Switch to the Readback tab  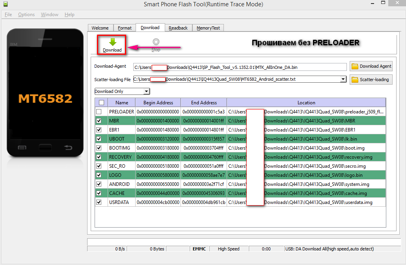pos(178,28)
